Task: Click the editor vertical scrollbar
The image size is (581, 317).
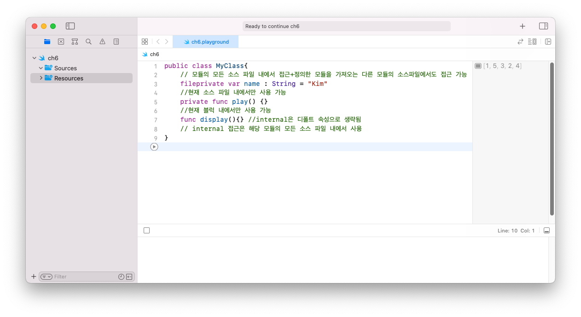Action: tap(552, 139)
